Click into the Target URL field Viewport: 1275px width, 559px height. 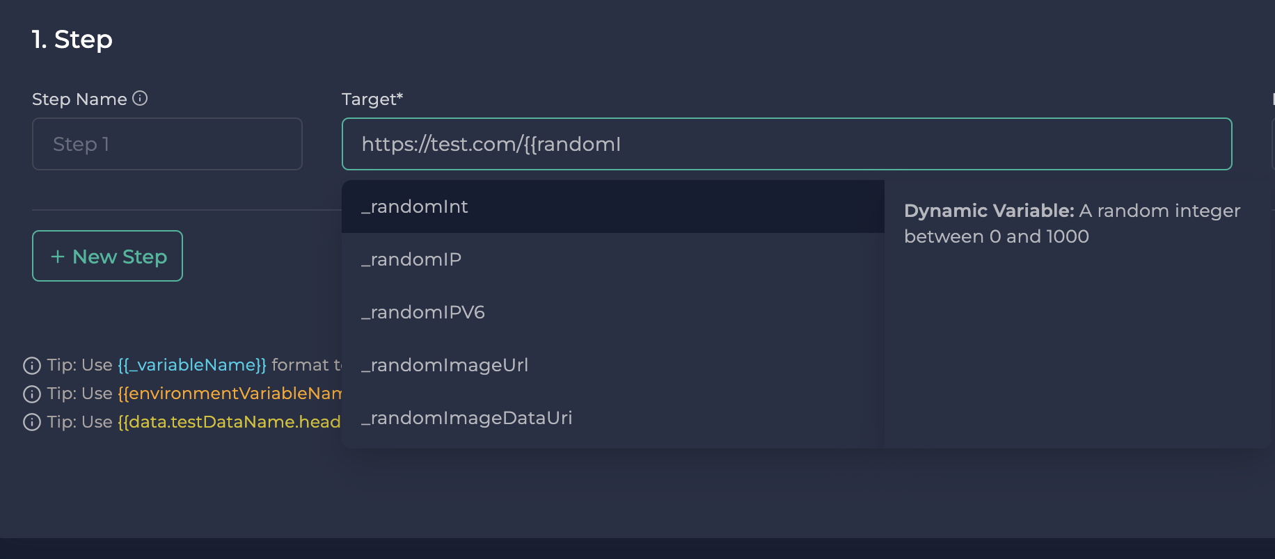(786, 144)
